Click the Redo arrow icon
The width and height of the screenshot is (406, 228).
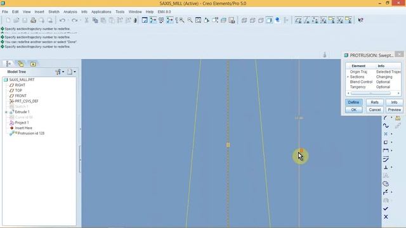click(75, 20)
